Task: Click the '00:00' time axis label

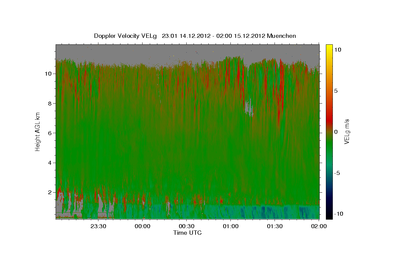Action: click(143, 226)
